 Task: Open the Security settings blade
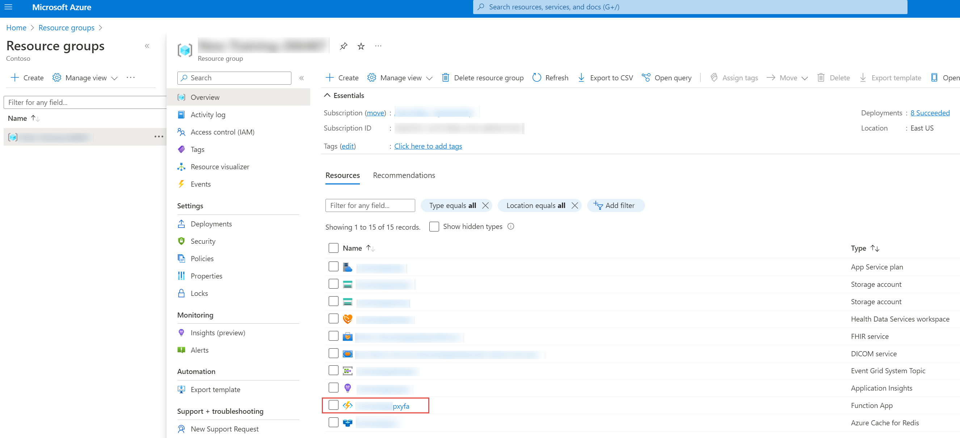203,241
